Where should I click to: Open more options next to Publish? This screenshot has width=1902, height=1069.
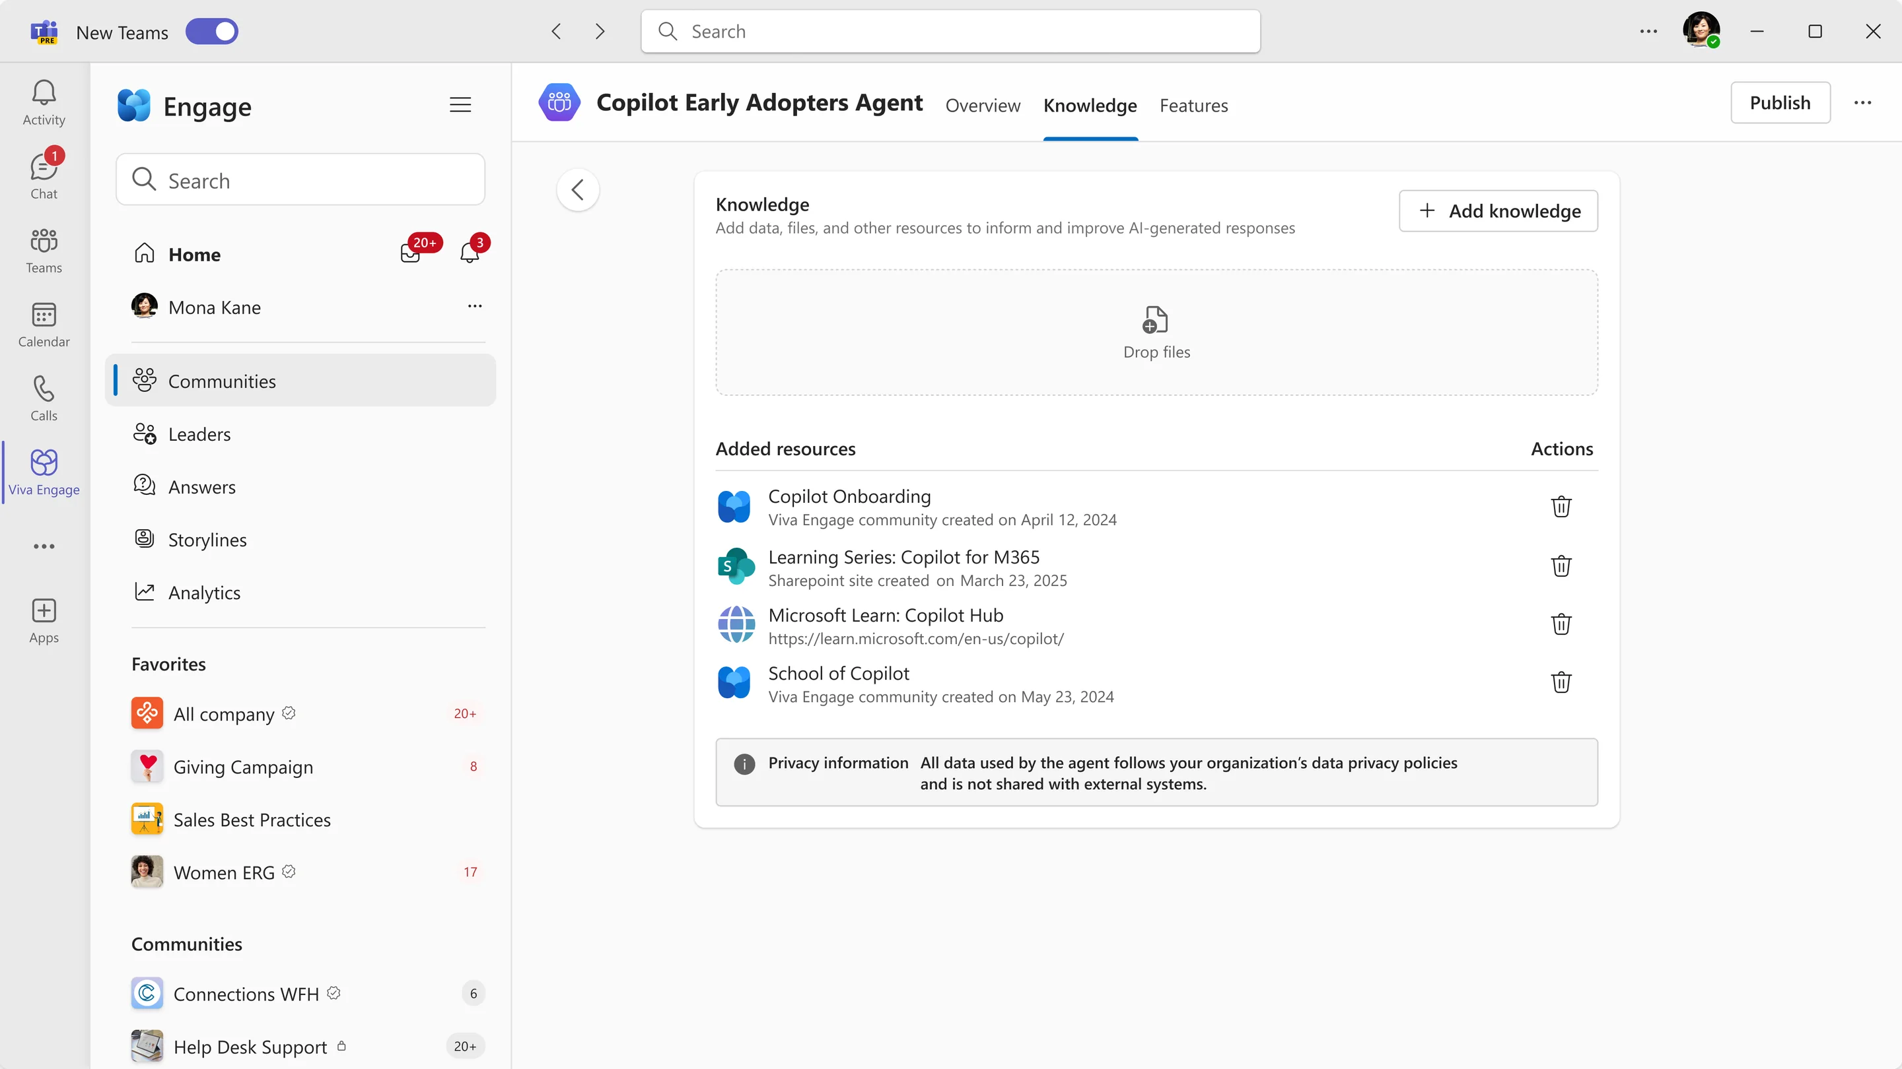pyautogui.click(x=1862, y=102)
